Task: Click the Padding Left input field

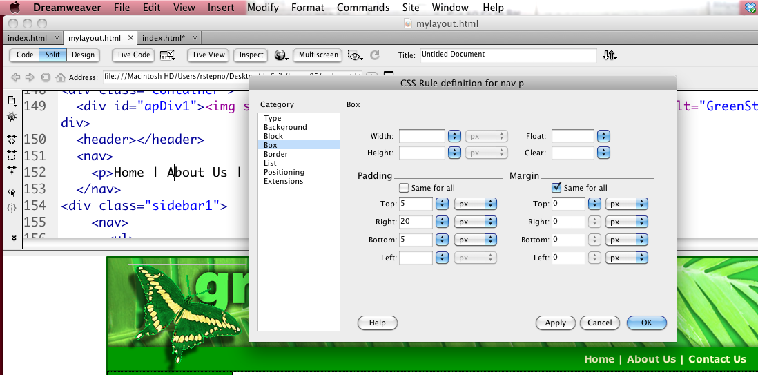Action: (x=416, y=258)
